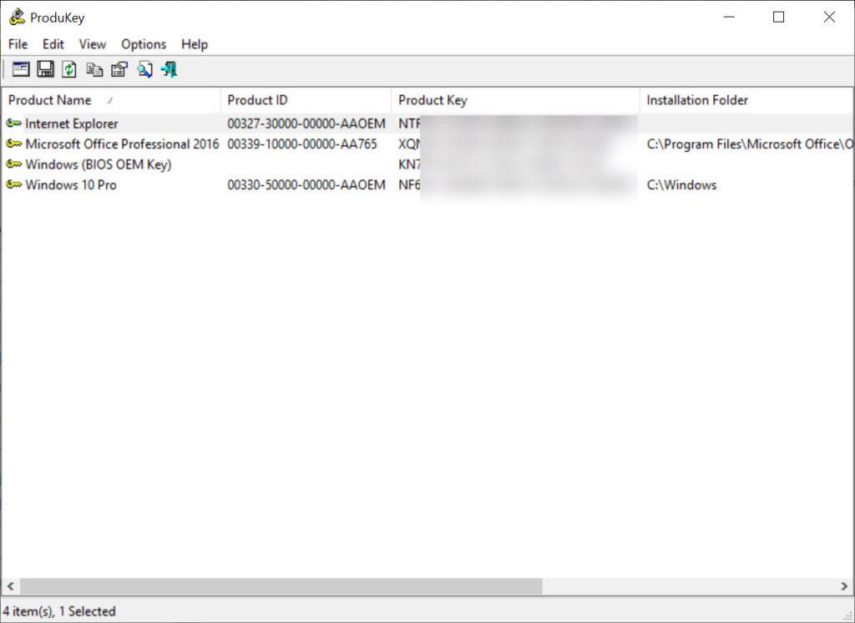Open the Edit menu
The width and height of the screenshot is (855, 623).
pos(53,44)
